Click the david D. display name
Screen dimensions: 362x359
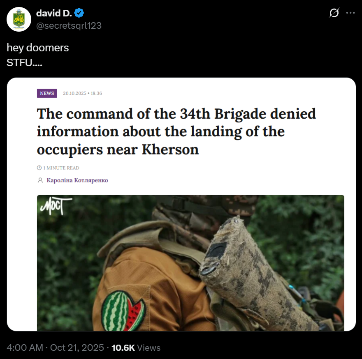(x=54, y=13)
